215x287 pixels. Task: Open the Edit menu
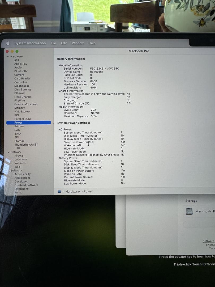64,43
